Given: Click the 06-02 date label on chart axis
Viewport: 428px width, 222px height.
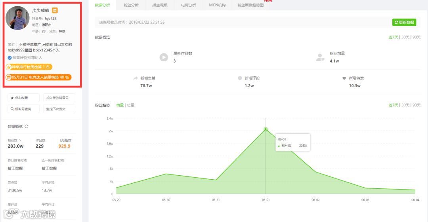Looking at the screenshot, I should pos(315,200).
